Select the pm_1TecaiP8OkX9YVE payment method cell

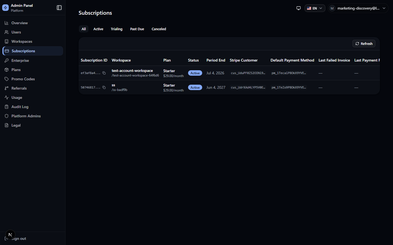pyautogui.click(x=289, y=73)
